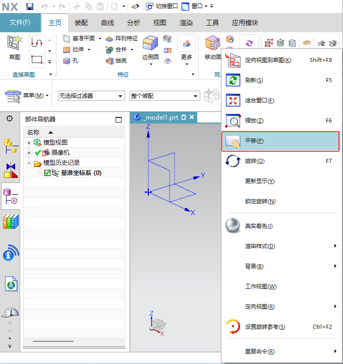Open the HD3D tools info icon
The image size is (343, 364).
point(11,253)
